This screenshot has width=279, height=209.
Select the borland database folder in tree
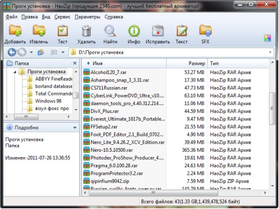point(50,86)
